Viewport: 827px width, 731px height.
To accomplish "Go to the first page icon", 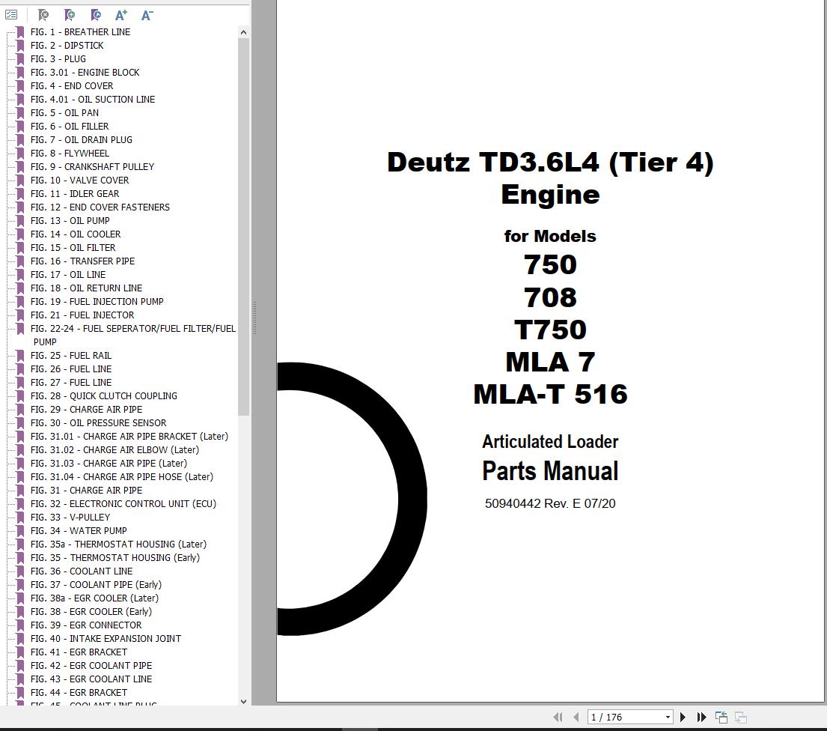I will point(557,717).
